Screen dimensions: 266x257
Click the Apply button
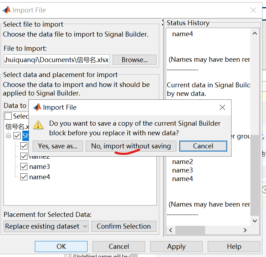click(x=176, y=246)
